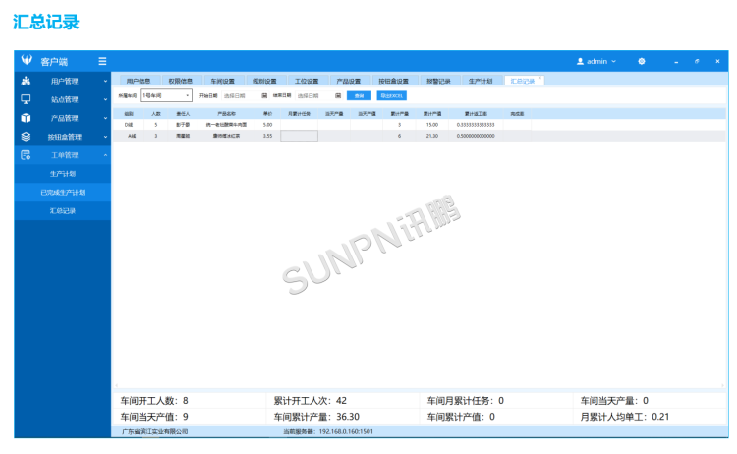Screen dimensions: 737x454
Task: Open settings via the gear icon
Action: click(x=642, y=61)
